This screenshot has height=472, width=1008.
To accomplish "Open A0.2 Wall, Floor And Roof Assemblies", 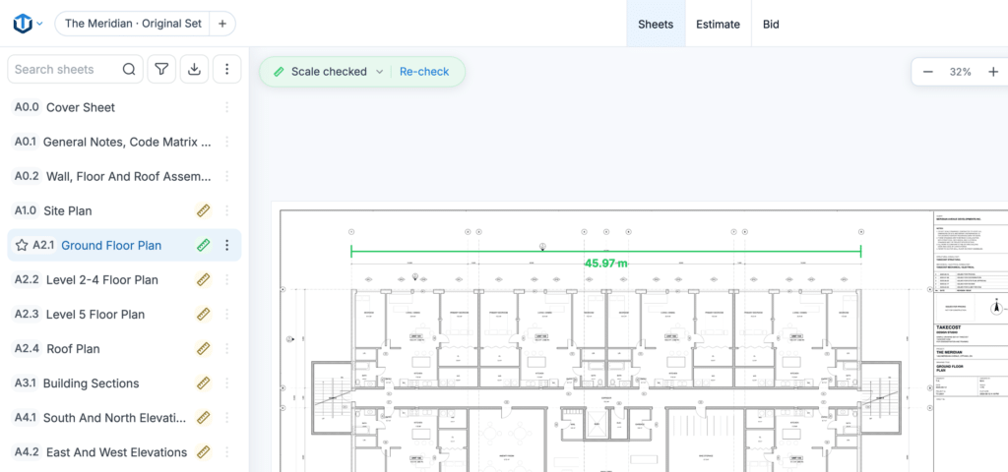I will tap(124, 177).
